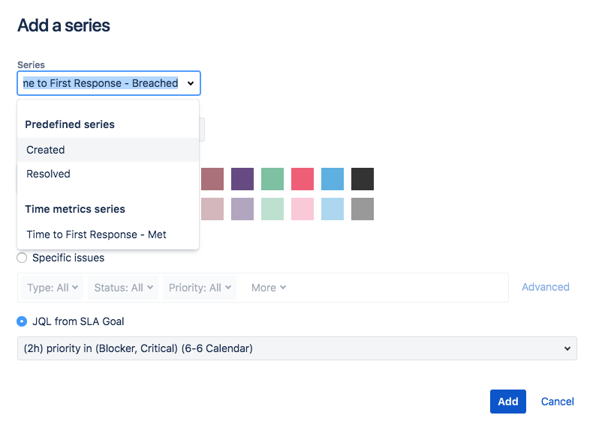Expand the More filters menu
The image size is (596, 430).
pos(268,288)
